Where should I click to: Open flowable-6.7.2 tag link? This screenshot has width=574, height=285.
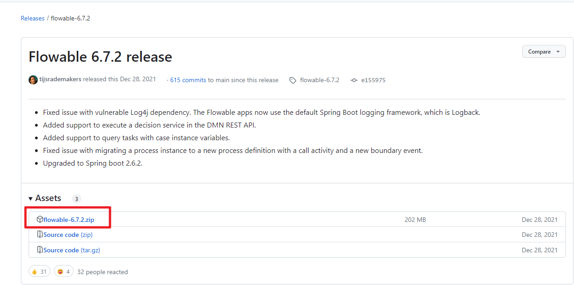(319, 80)
